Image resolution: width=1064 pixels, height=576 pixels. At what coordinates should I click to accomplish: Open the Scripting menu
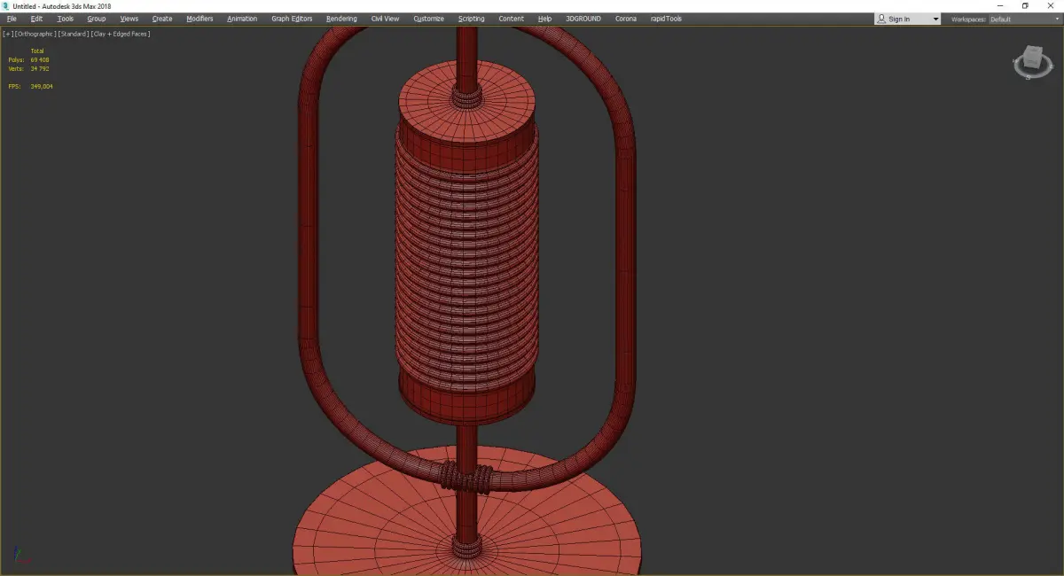tap(472, 19)
